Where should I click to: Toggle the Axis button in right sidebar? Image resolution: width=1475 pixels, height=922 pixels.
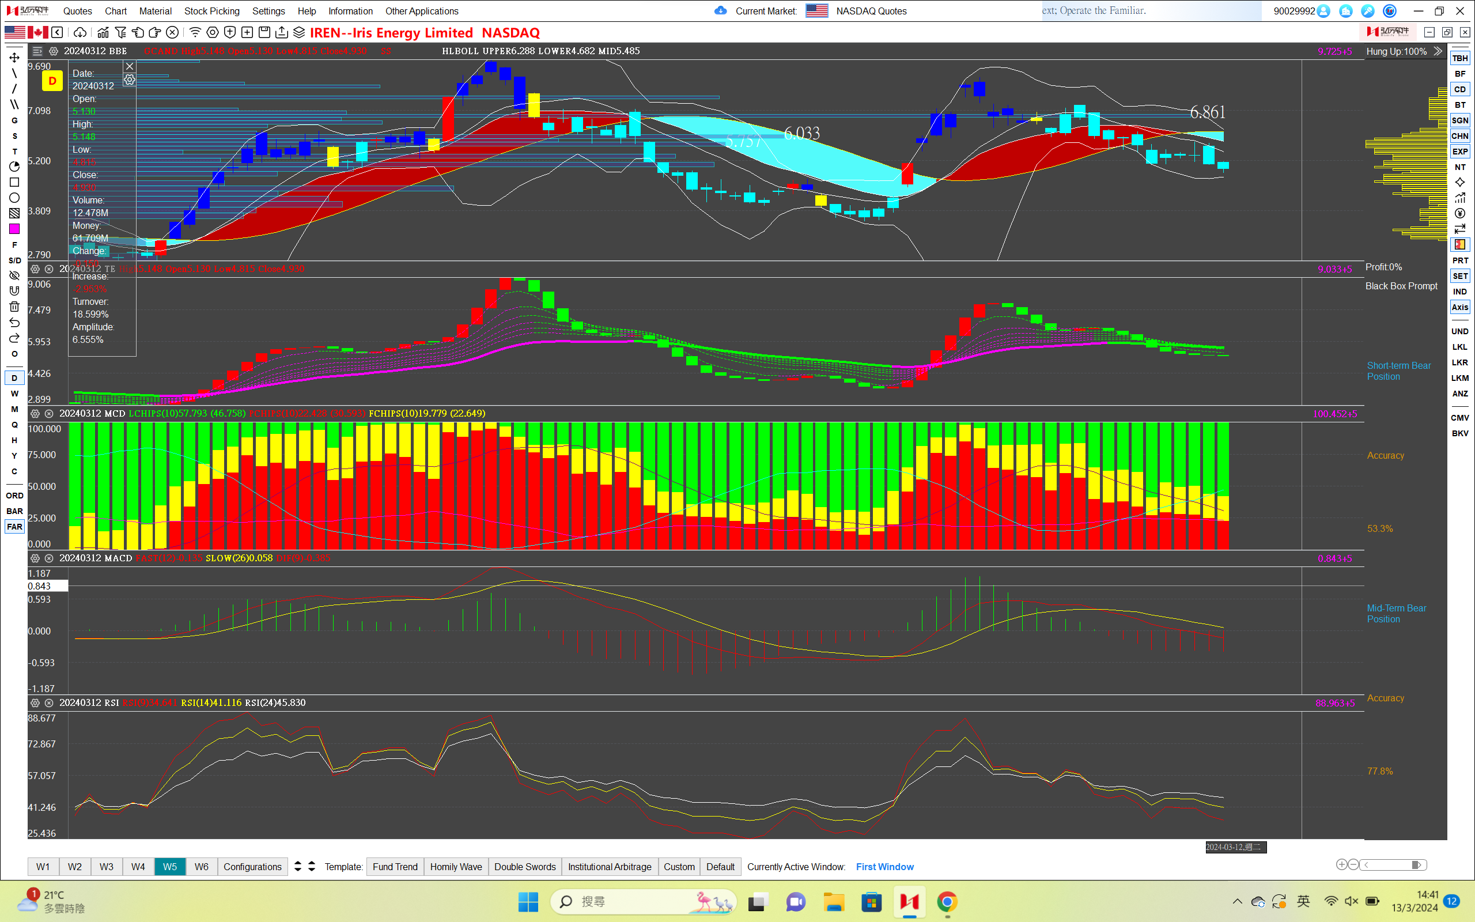click(x=1460, y=307)
